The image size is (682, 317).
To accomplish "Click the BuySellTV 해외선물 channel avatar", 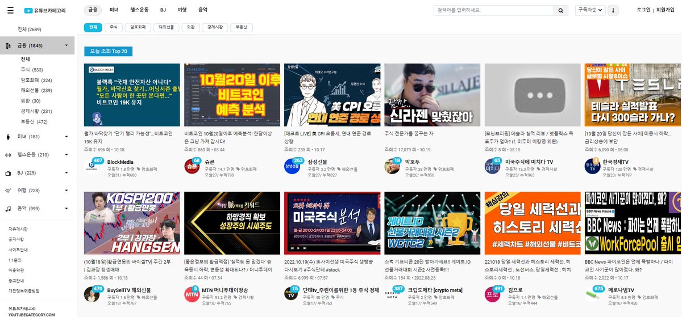I will [93, 293].
